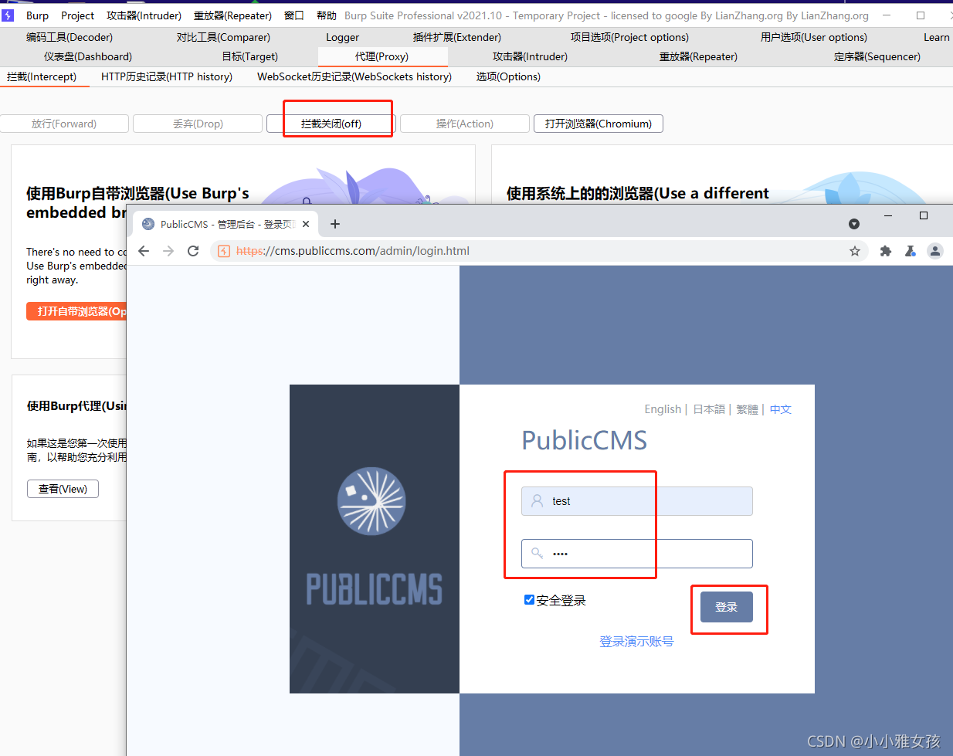
Task: Open the 选项(Options) sub-tab
Action: (508, 76)
